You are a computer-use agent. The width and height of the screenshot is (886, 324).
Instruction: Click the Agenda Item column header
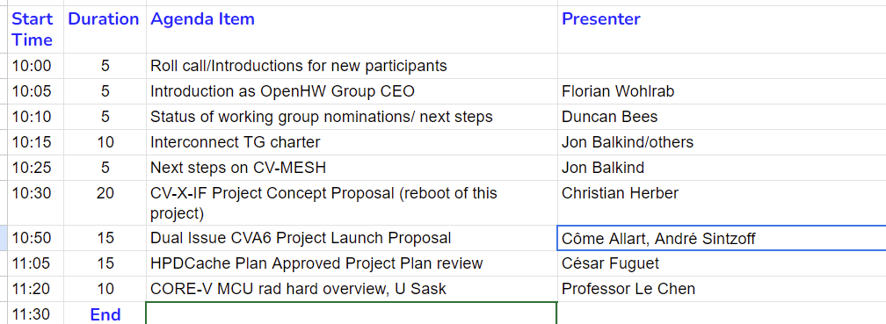coord(352,29)
